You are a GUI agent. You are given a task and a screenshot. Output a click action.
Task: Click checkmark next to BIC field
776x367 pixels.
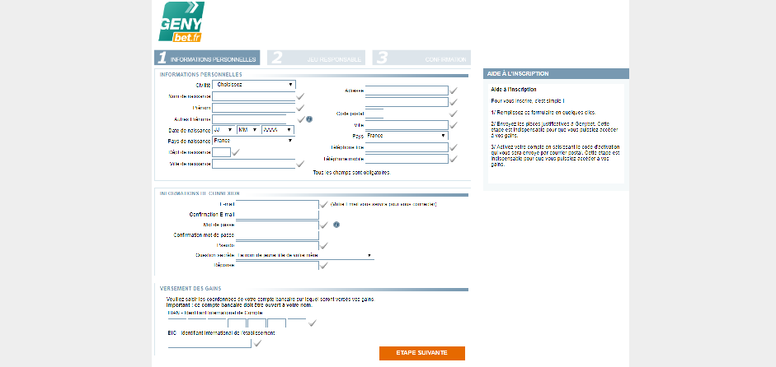[257, 343]
